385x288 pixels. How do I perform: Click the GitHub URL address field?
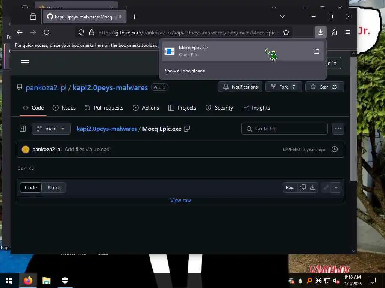189,33
